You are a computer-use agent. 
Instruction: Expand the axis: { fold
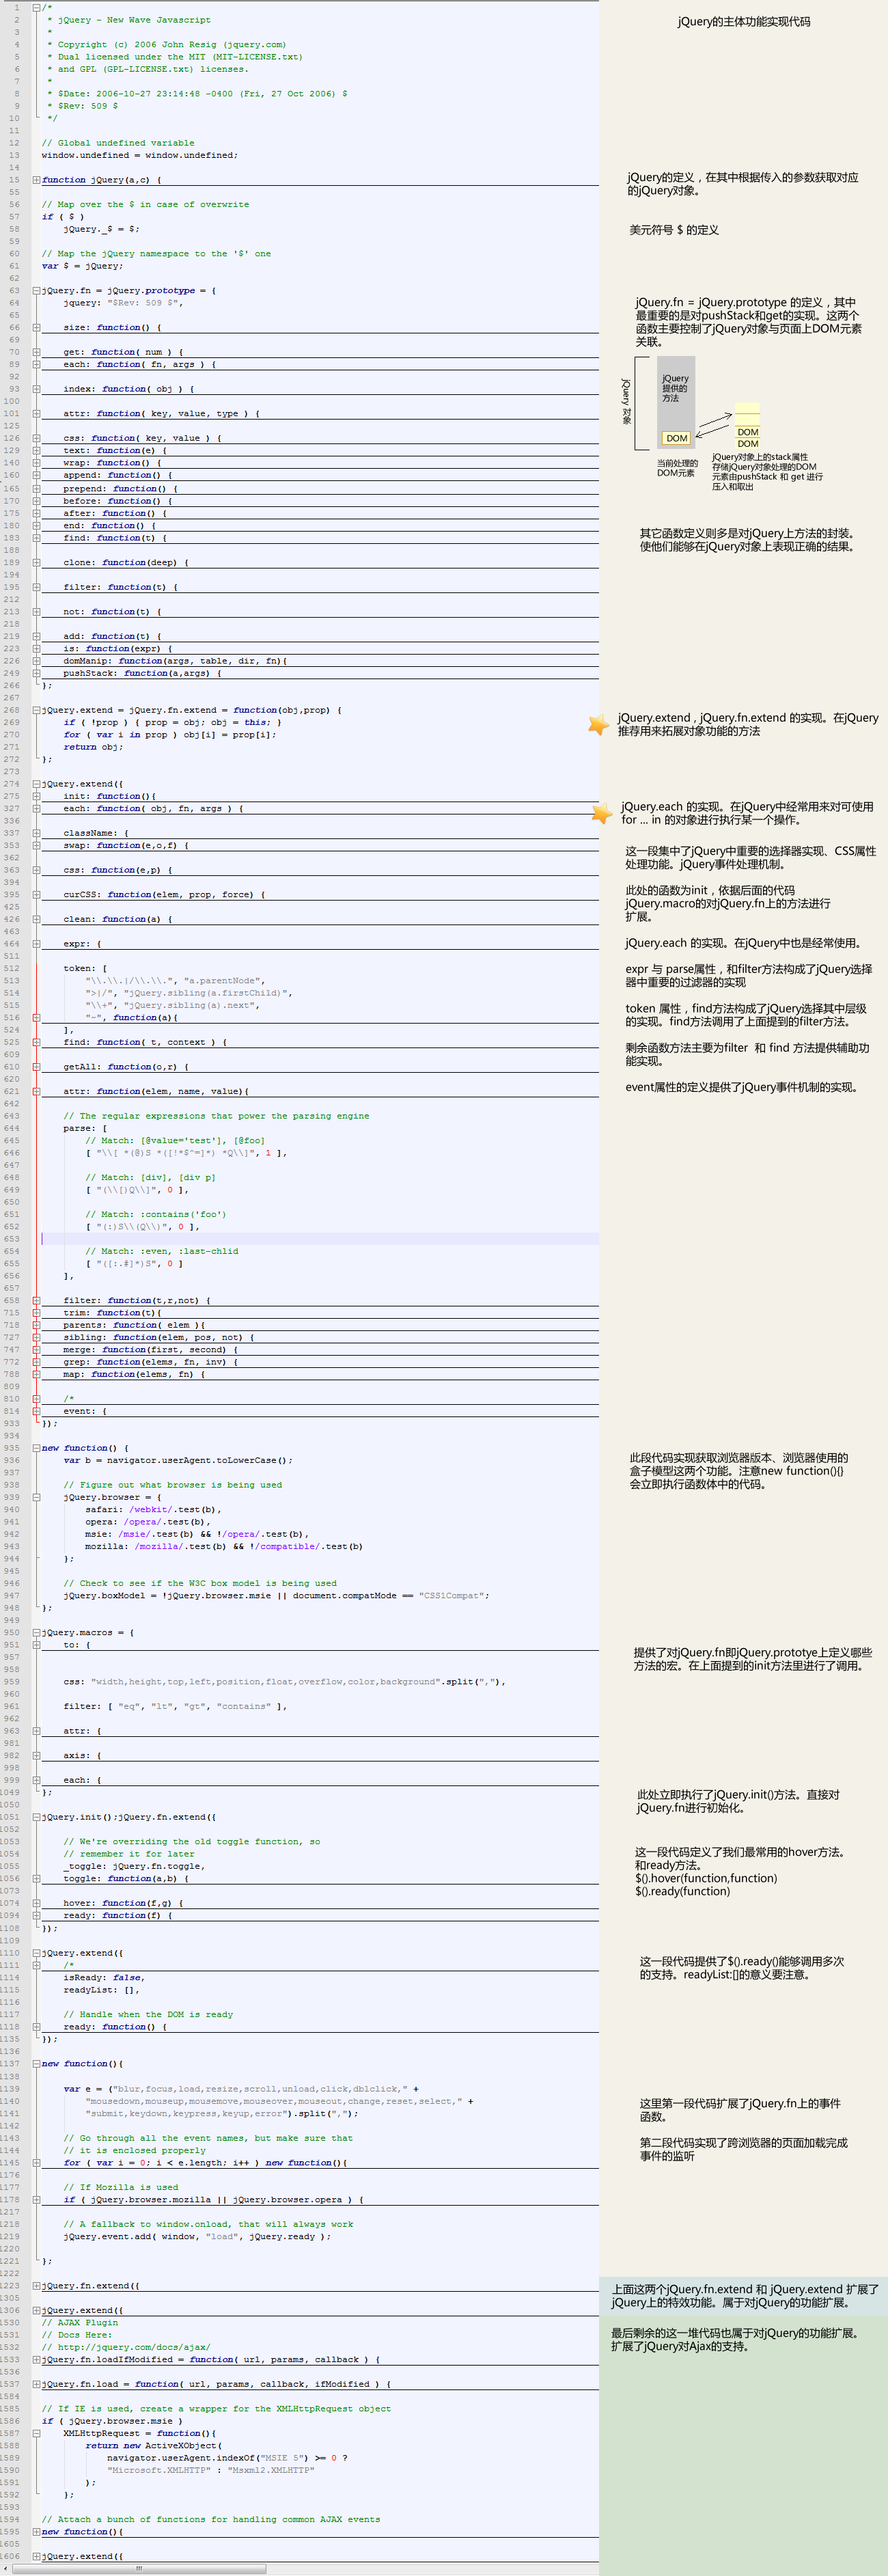36,1756
